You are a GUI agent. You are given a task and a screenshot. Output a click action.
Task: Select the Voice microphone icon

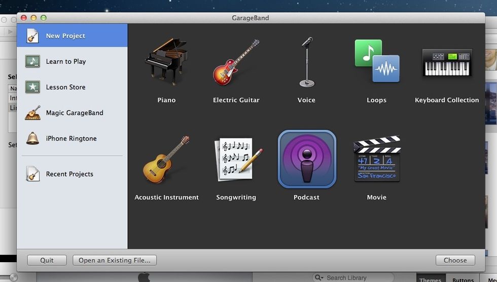[x=306, y=63]
